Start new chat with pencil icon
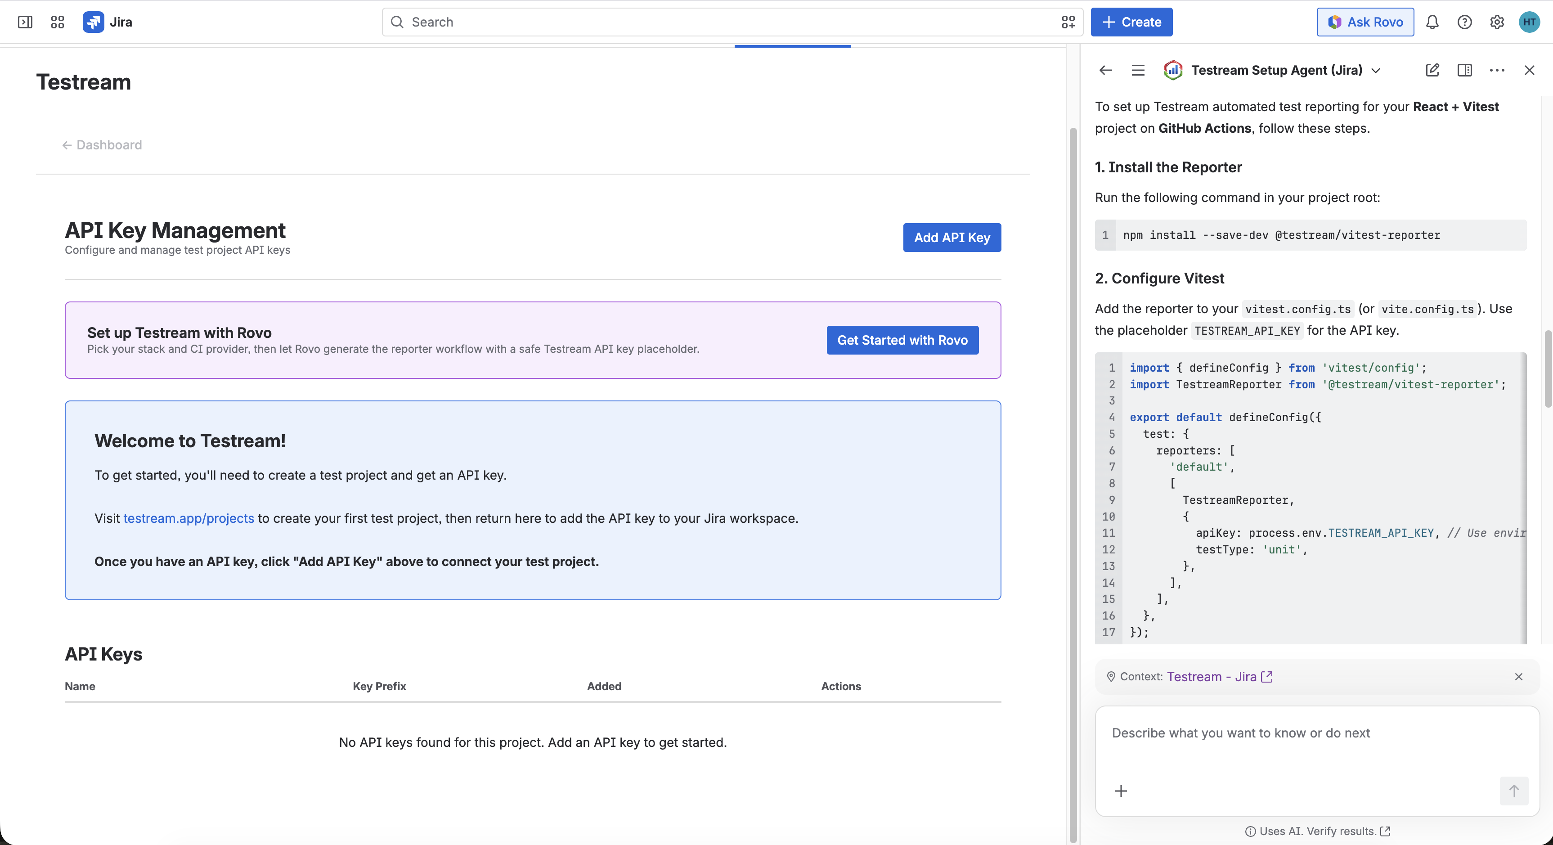 click(1432, 71)
